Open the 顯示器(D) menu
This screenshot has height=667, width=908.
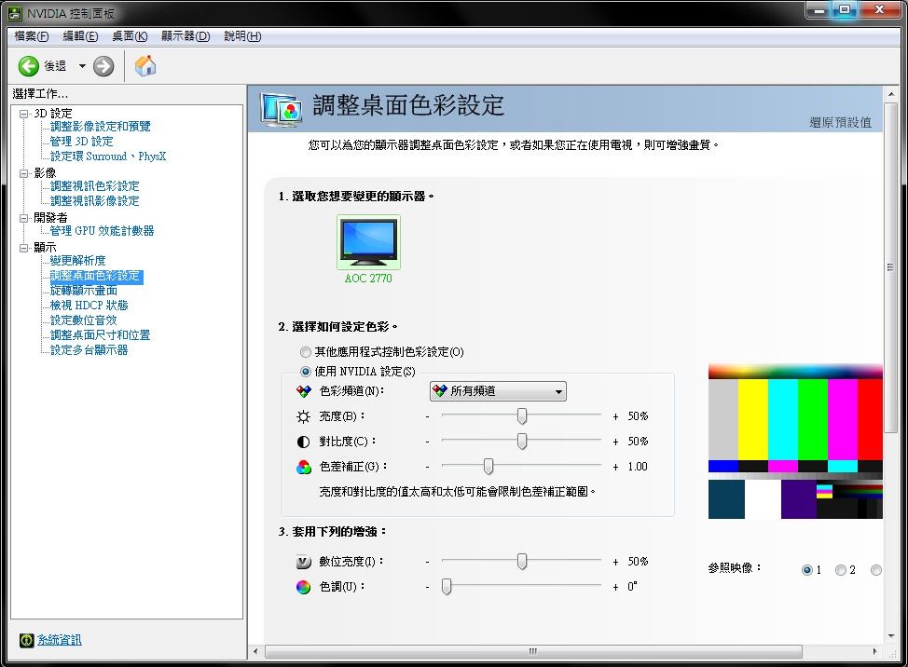184,36
